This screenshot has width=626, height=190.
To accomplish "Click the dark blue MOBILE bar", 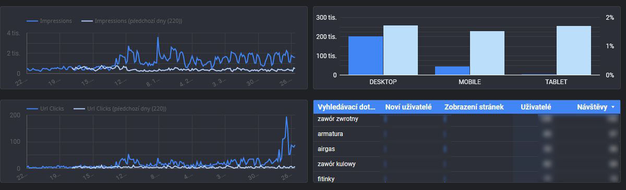I will coord(452,71).
